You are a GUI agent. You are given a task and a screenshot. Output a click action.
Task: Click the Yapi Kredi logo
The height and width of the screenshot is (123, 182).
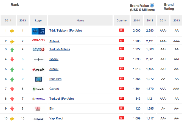click(38, 119)
